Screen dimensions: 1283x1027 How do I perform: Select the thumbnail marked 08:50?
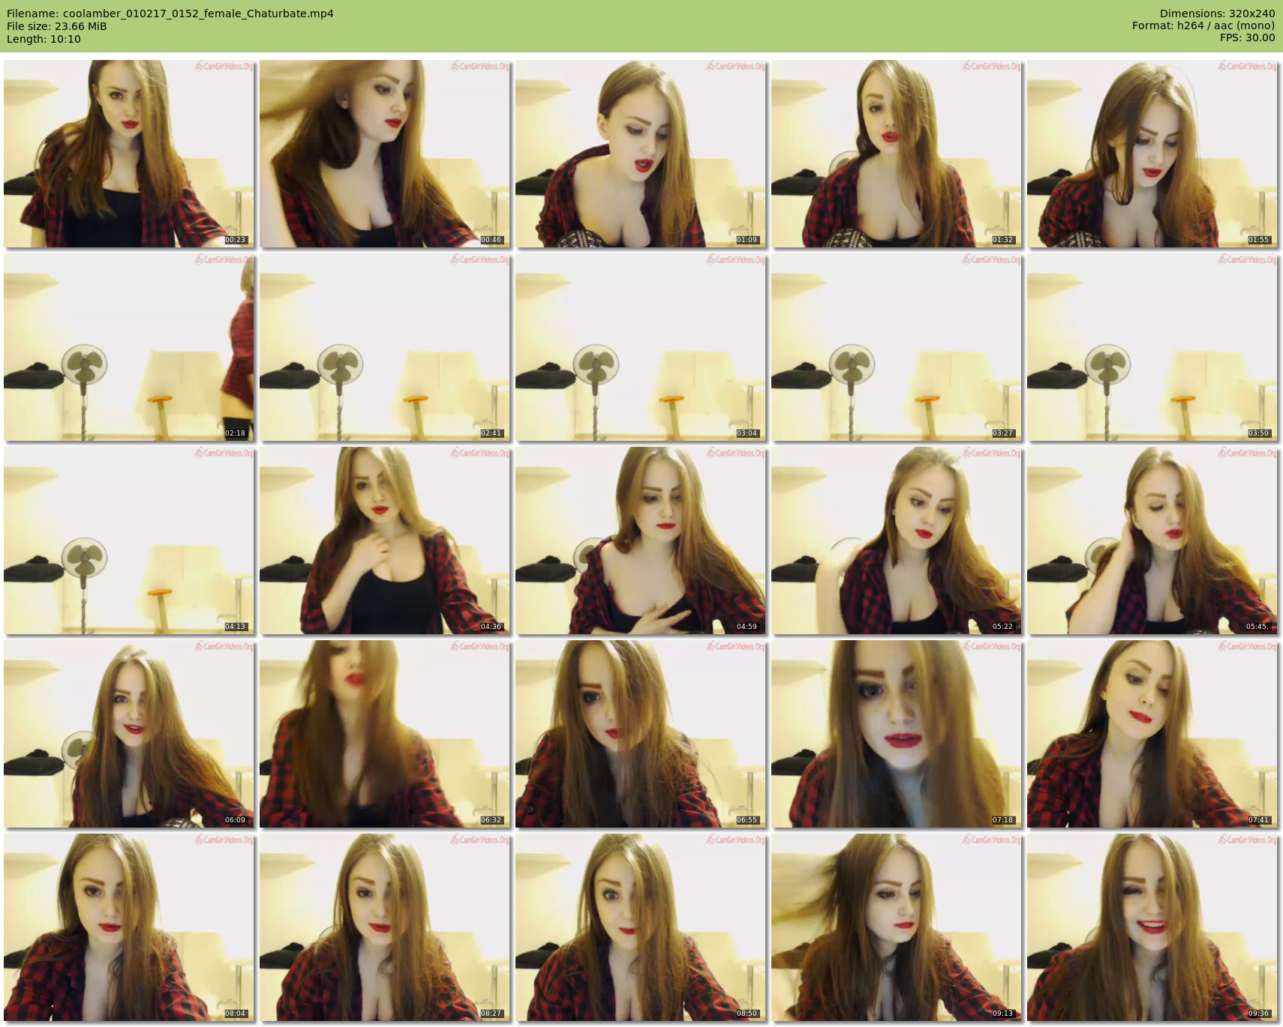(x=641, y=927)
